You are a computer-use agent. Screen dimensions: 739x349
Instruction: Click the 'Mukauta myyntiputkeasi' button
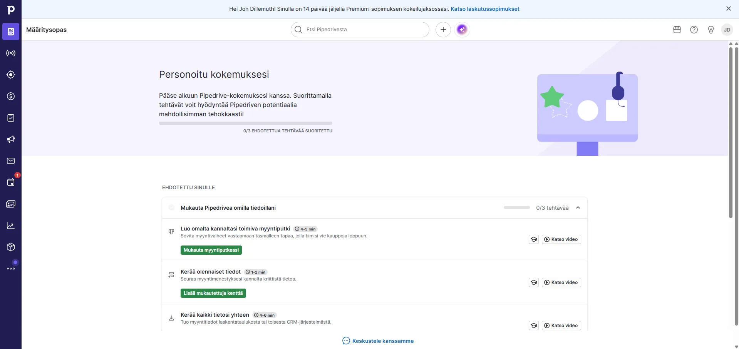pyautogui.click(x=211, y=250)
